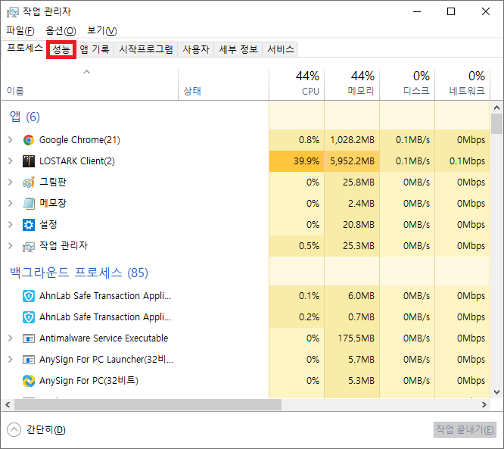
Task: Click the Google Chrome app icon
Action: pos(29,140)
